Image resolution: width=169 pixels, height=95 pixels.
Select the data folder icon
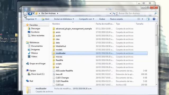click(54, 43)
